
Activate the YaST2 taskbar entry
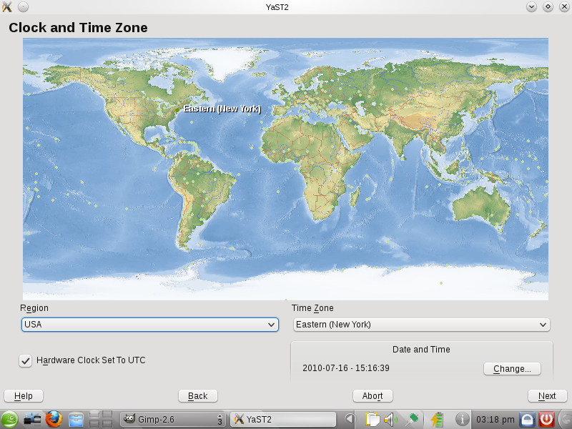283,419
